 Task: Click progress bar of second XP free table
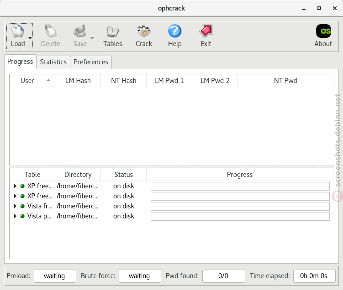pos(240,197)
